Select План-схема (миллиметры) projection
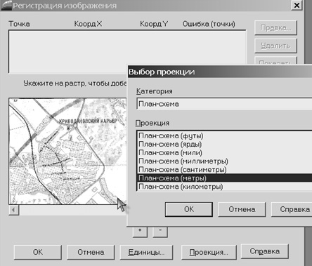The width and height of the screenshot is (312, 266). (224, 161)
